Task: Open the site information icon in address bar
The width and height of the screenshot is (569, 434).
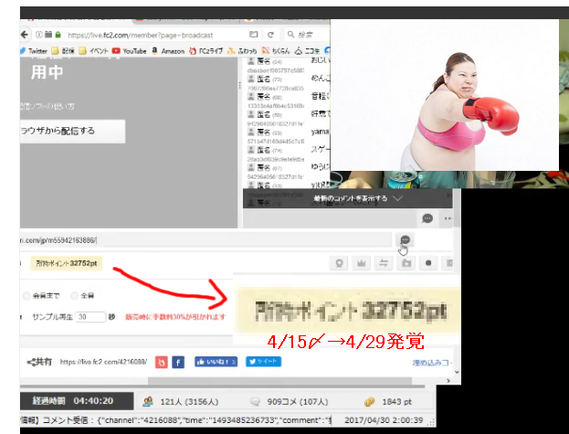Action: (x=39, y=35)
